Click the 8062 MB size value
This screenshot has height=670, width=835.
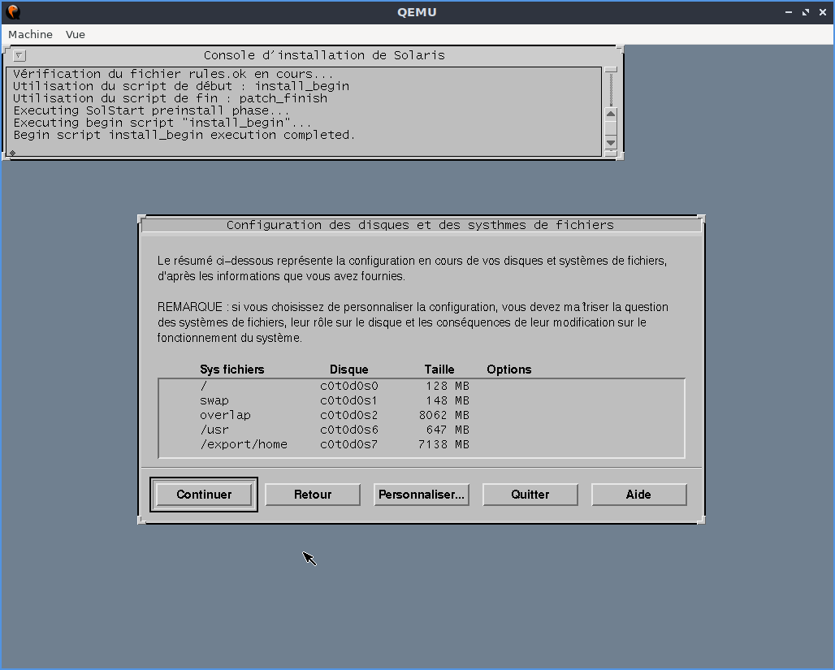(444, 415)
